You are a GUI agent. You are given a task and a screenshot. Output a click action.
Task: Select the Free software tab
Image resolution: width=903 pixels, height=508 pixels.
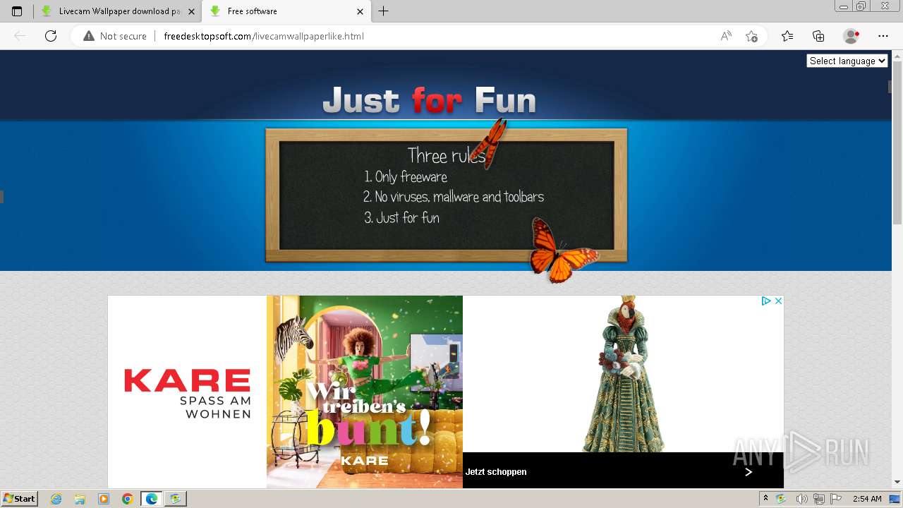286,11
